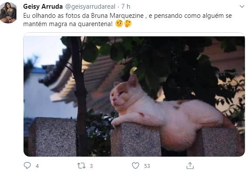Click the like count 53
251x174 pixels.
147,166
